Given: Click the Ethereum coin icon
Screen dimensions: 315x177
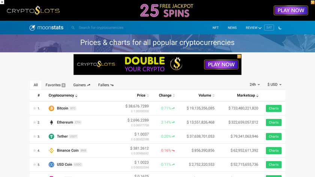Looking at the screenshot, I should tap(51, 122).
